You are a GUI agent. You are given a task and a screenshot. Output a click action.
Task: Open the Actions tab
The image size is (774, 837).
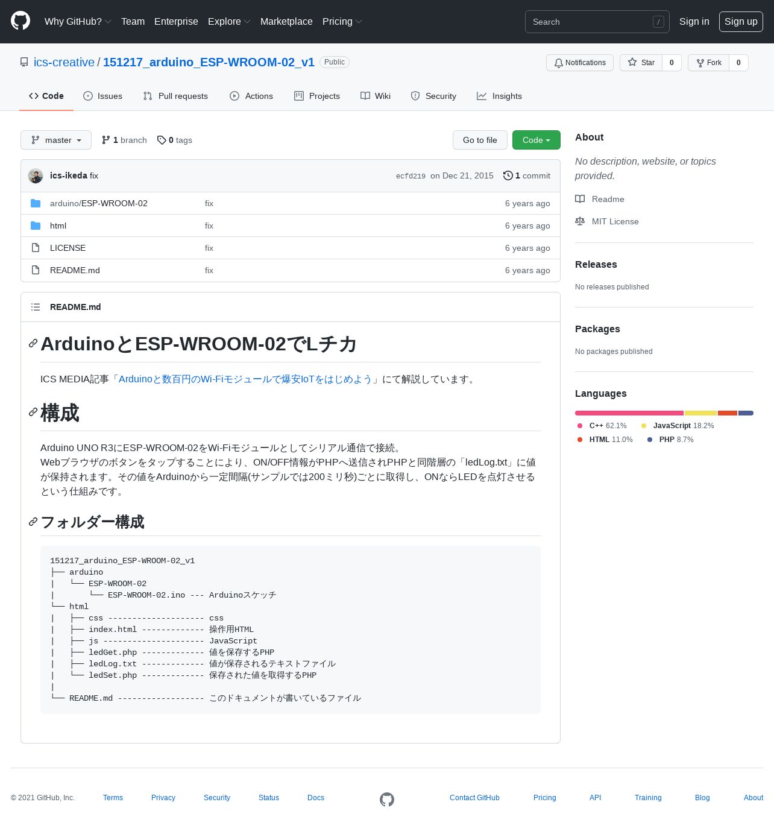click(x=251, y=96)
